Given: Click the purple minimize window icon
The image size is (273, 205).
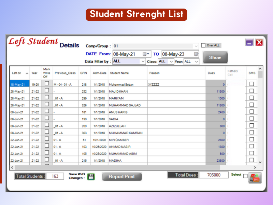Looking at the screenshot, I should coord(249,42).
